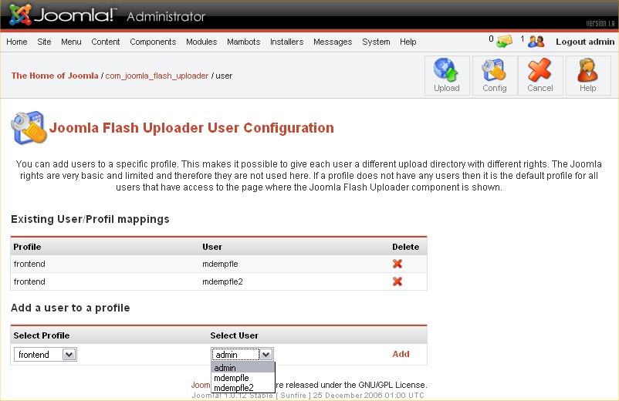Click Add a user to a profile heading
619x401 pixels.
coord(70,308)
